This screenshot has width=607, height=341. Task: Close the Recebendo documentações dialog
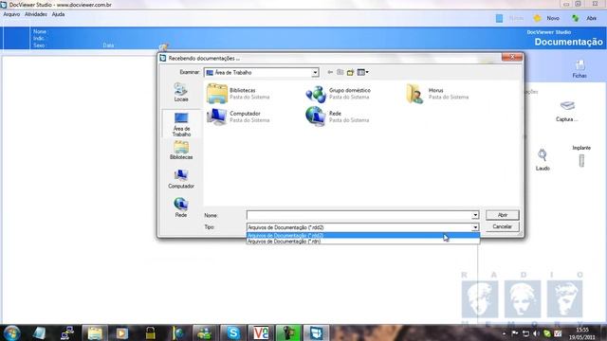[x=512, y=57]
